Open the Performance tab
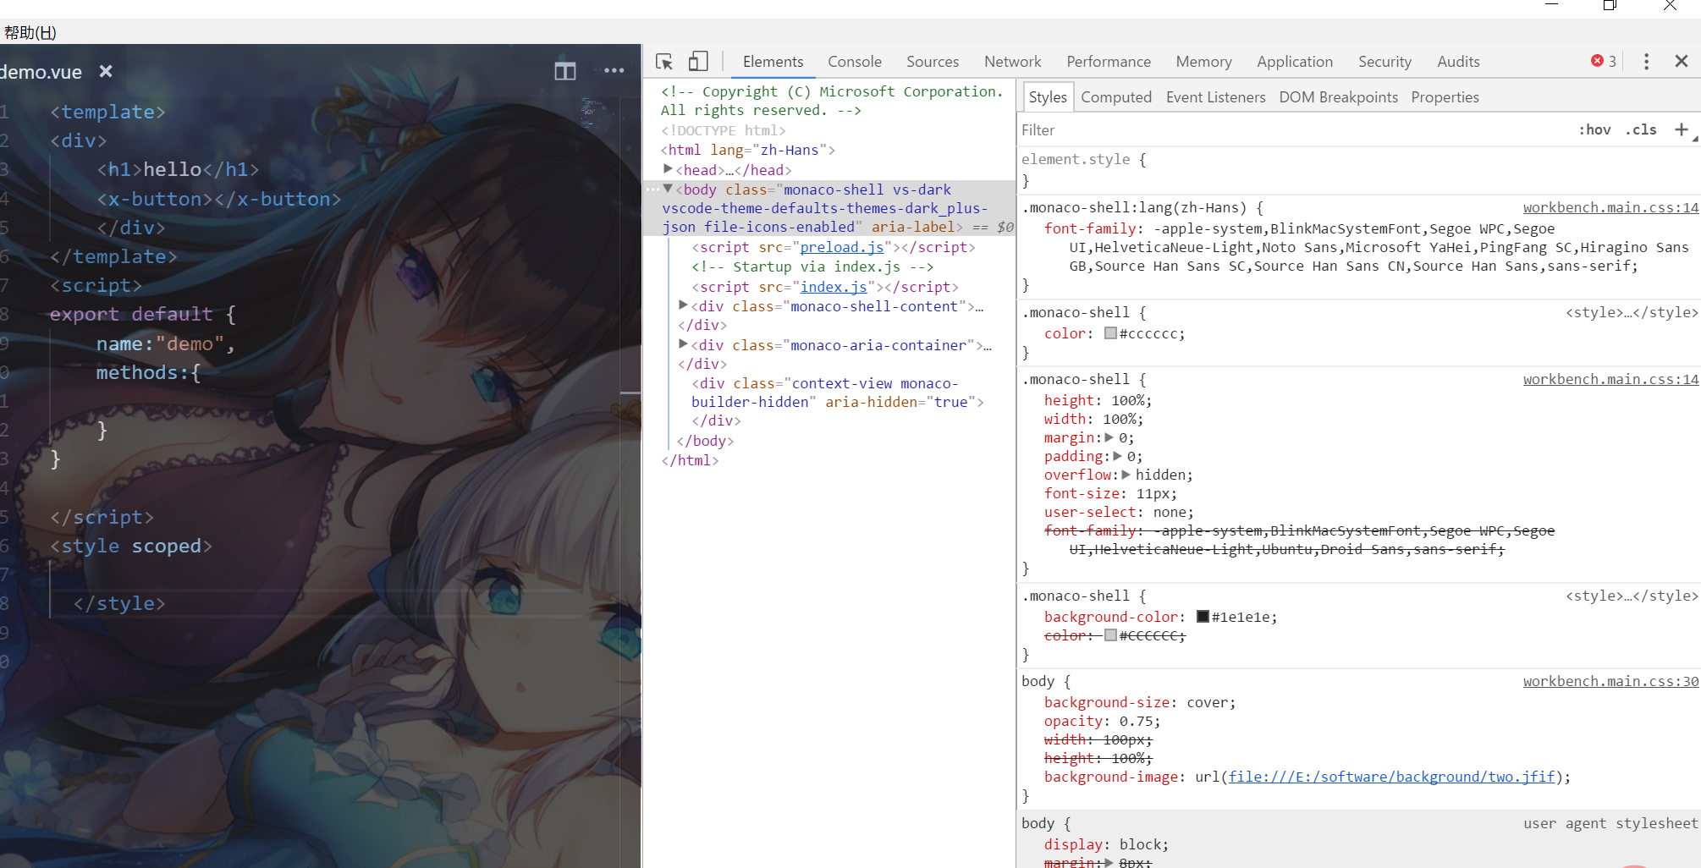This screenshot has height=868, width=1701. click(x=1109, y=62)
